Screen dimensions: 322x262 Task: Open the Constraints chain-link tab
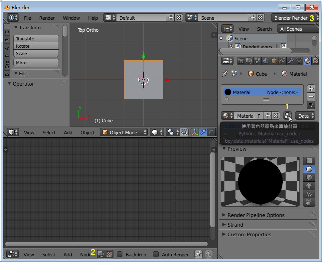point(282,61)
